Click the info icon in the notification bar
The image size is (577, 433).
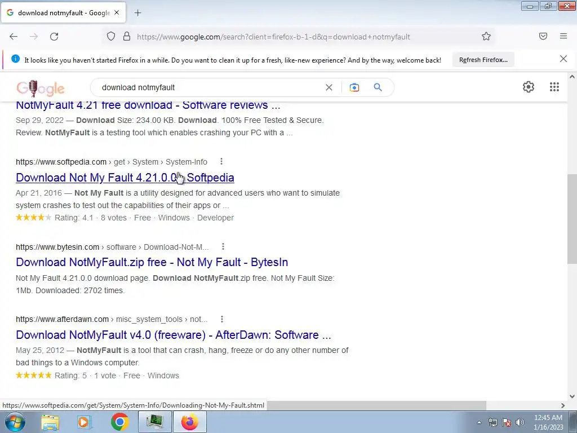point(15,59)
